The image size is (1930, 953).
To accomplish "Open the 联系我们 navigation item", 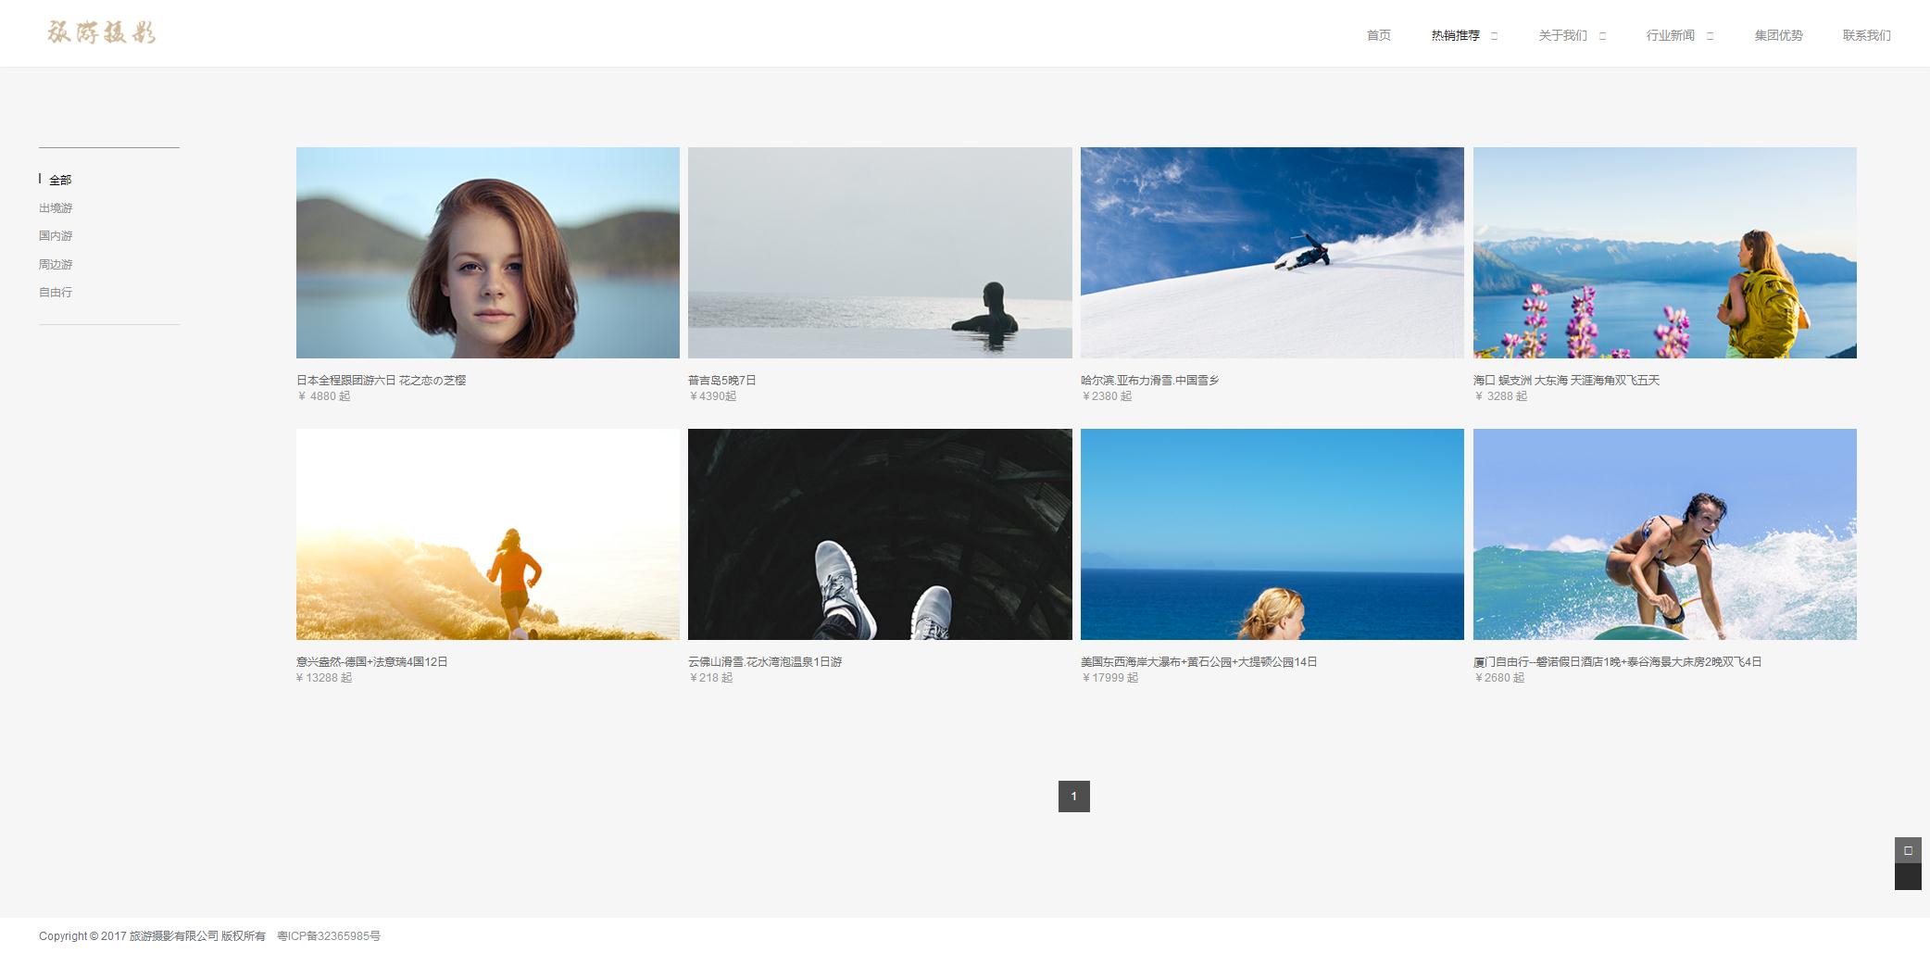I will point(1866,35).
